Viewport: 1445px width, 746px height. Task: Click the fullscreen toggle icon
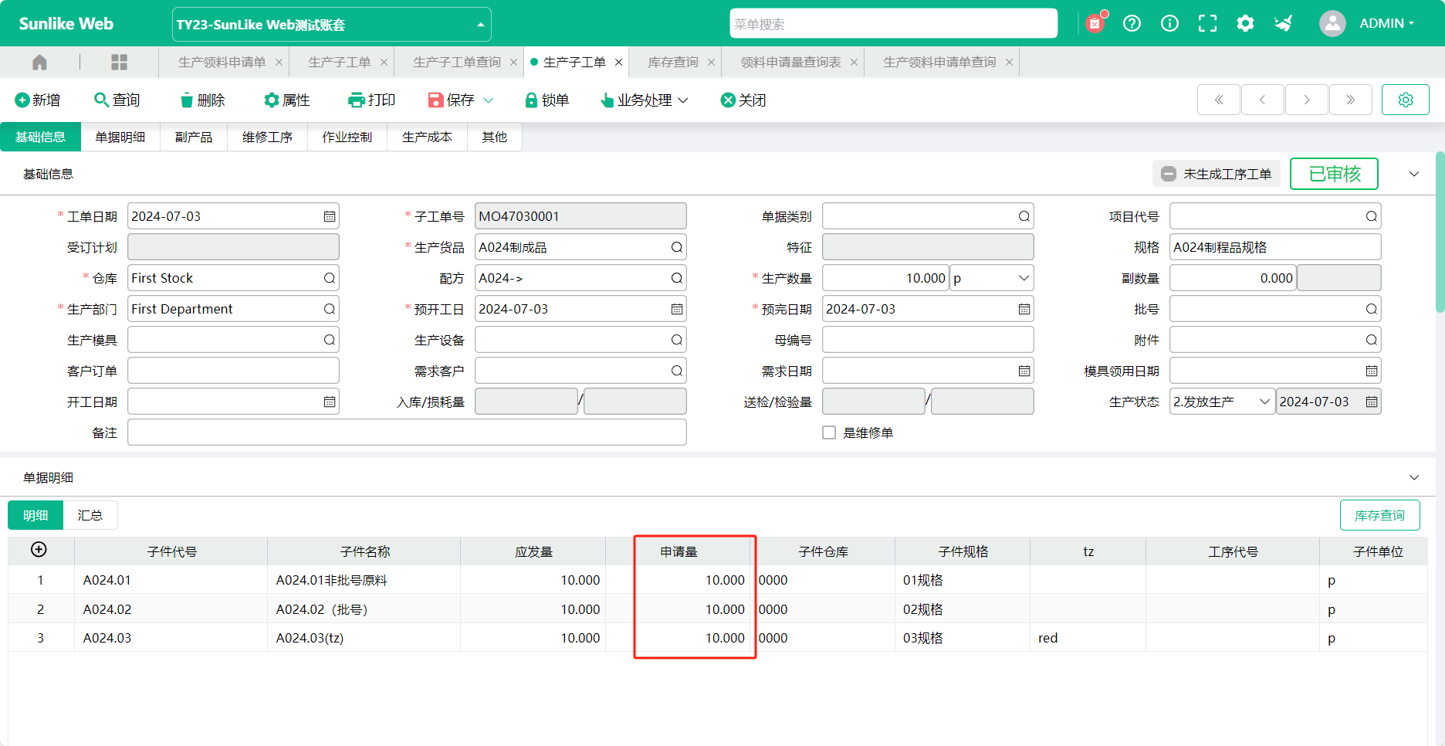coord(1207,24)
